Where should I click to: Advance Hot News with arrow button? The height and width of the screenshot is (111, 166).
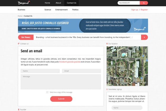pyautogui.click(x=144, y=37)
